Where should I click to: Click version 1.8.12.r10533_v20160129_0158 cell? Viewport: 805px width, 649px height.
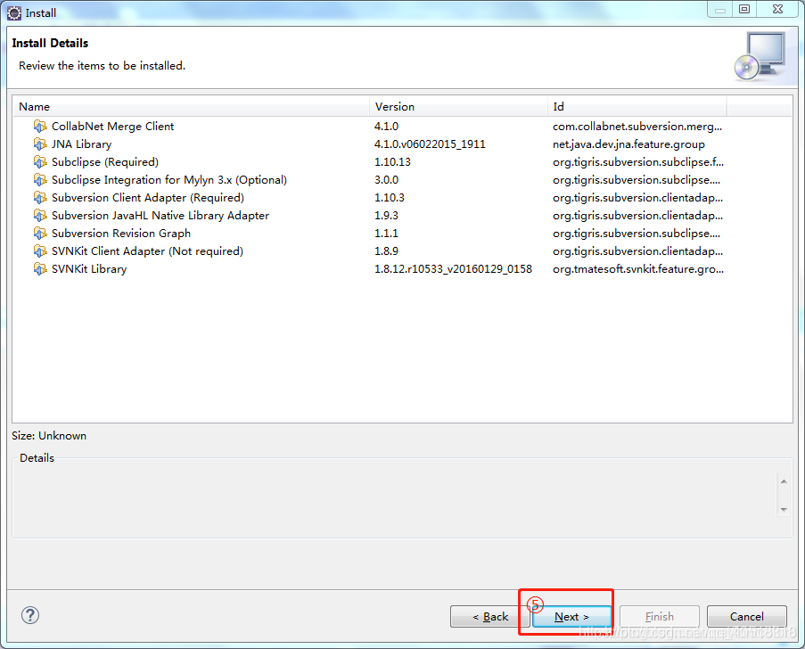pos(453,269)
